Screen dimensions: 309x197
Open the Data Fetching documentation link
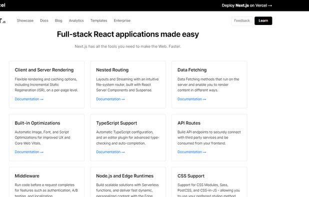pos(191,99)
